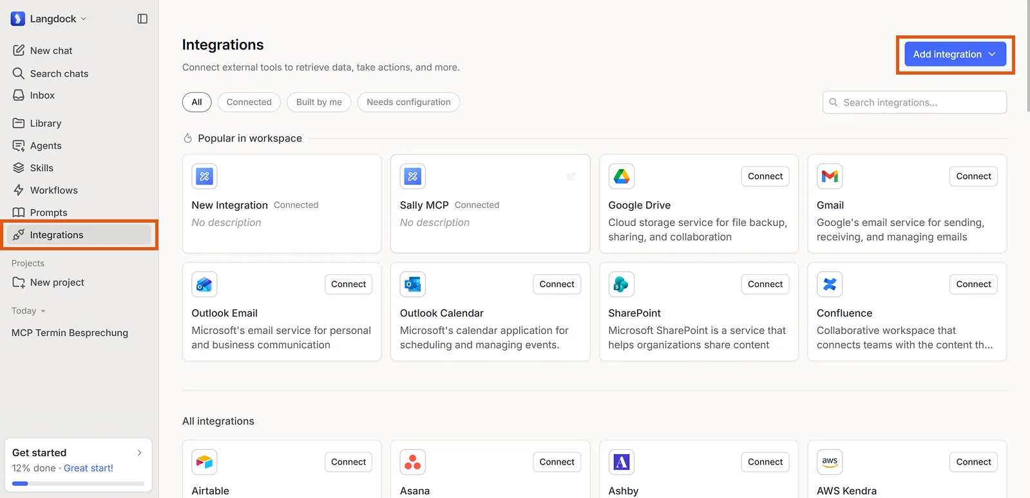Open Workflows from the sidebar

(79, 190)
